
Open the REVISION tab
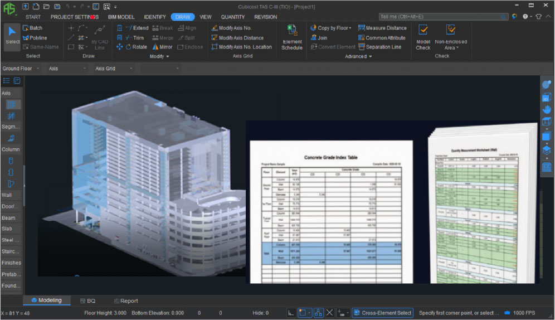265,17
